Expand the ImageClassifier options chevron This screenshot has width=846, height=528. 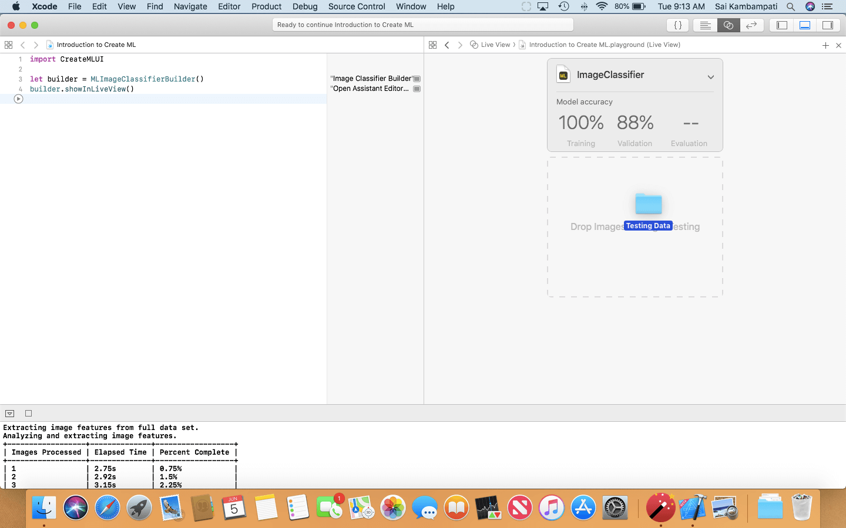pos(710,77)
